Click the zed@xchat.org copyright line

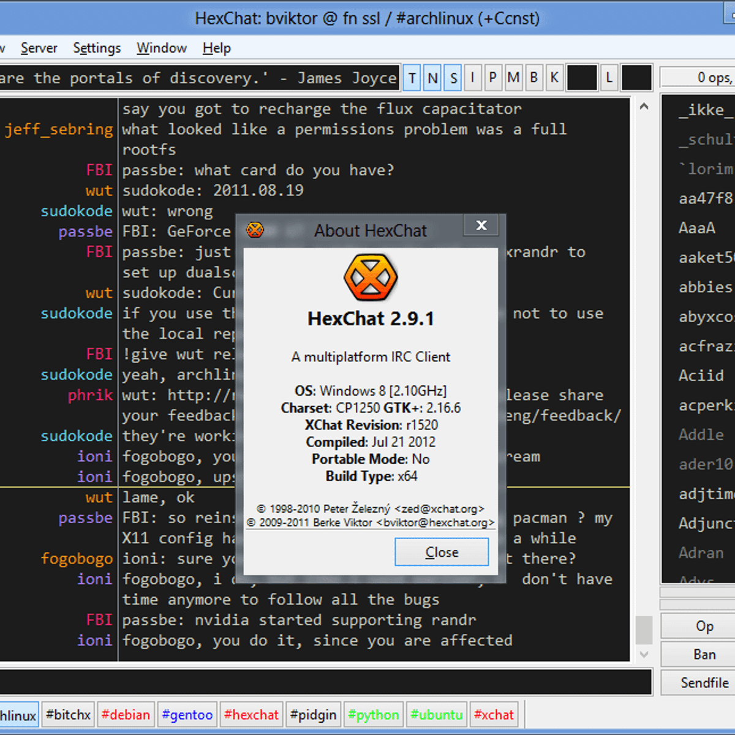click(x=371, y=508)
